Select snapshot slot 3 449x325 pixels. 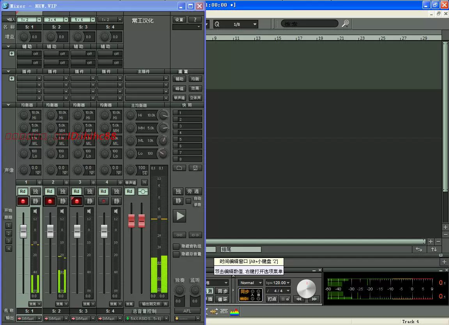coord(188,126)
